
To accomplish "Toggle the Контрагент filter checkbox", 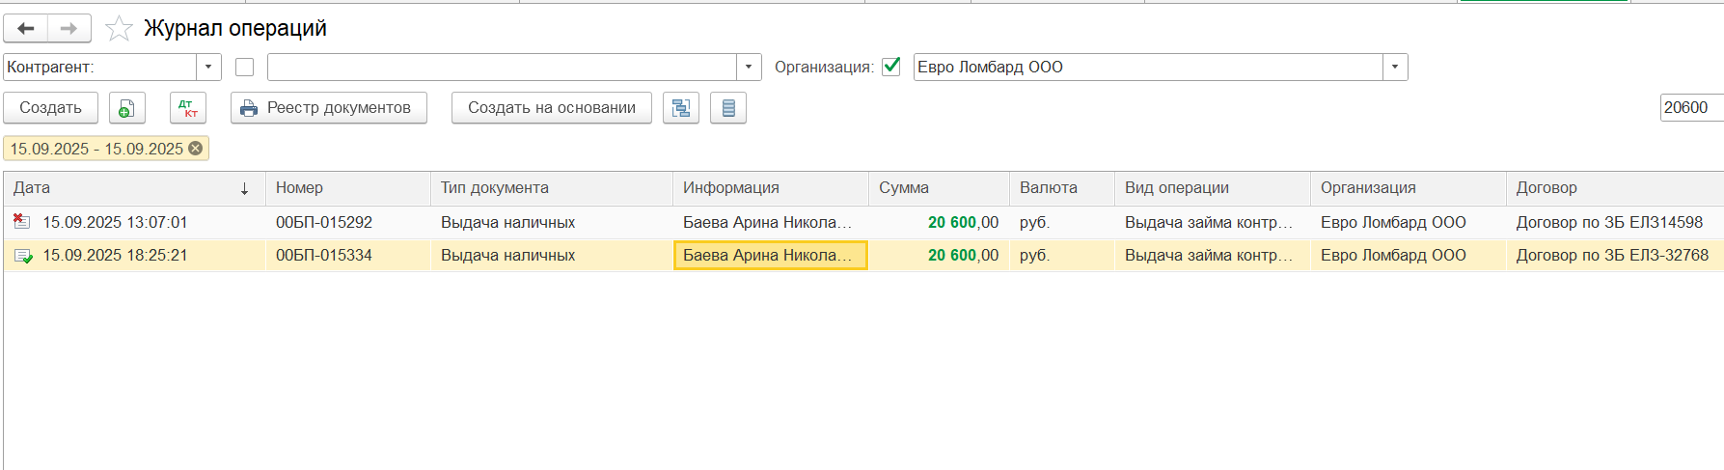I will 244,68.
